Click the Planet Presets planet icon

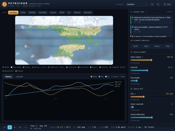click(x=132, y=40)
